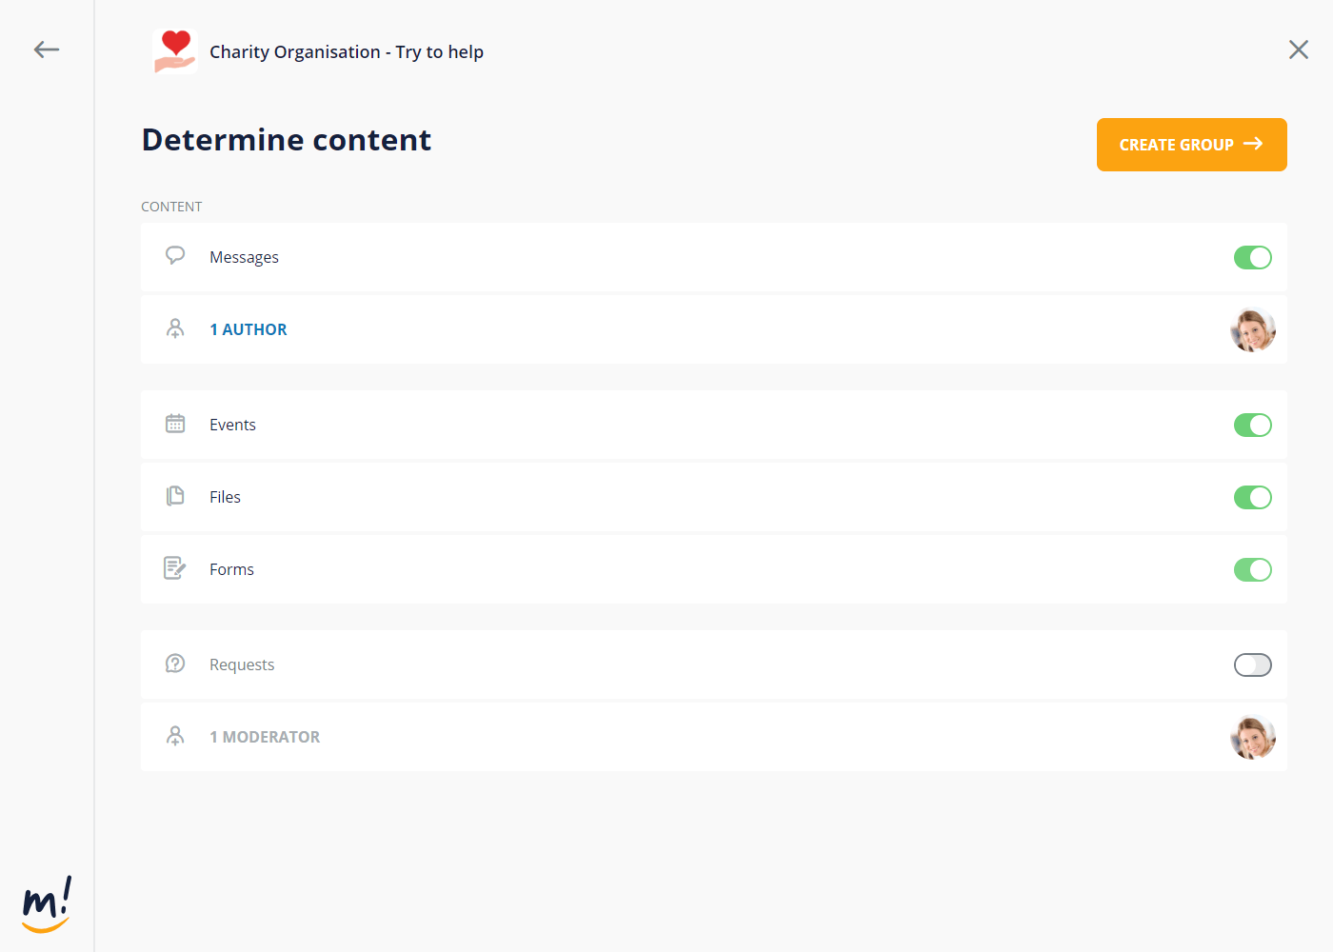1333x952 pixels.
Task: Click the charity heart logo icon
Action: pyautogui.click(x=175, y=51)
